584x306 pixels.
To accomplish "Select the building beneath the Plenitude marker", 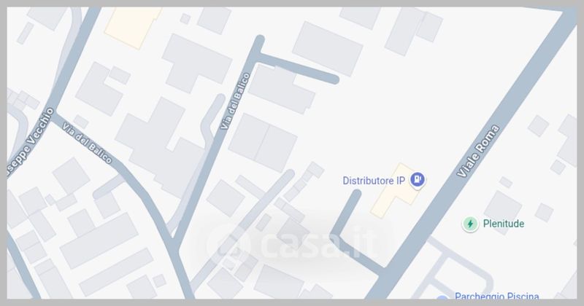I will 502,212.
